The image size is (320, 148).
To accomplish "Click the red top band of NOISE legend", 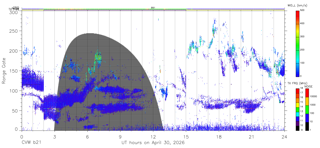I will [307, 93].
